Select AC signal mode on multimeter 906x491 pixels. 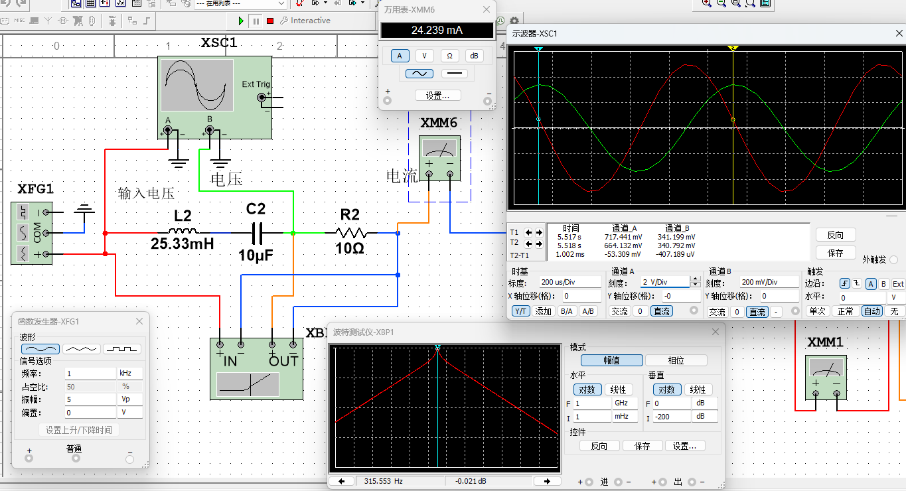point(419,74)
